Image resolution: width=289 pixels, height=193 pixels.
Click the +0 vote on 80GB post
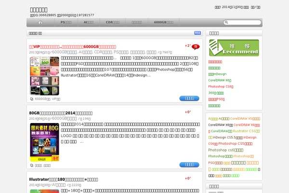point(188,112)
